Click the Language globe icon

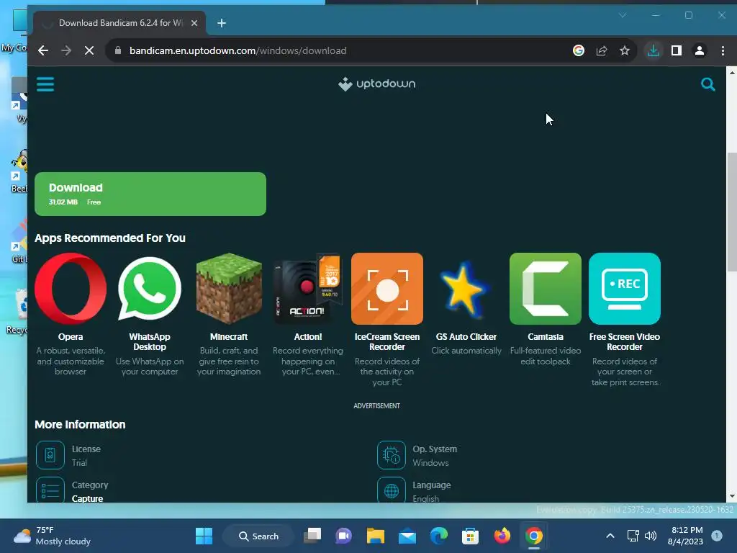click(x=391, y=490)
